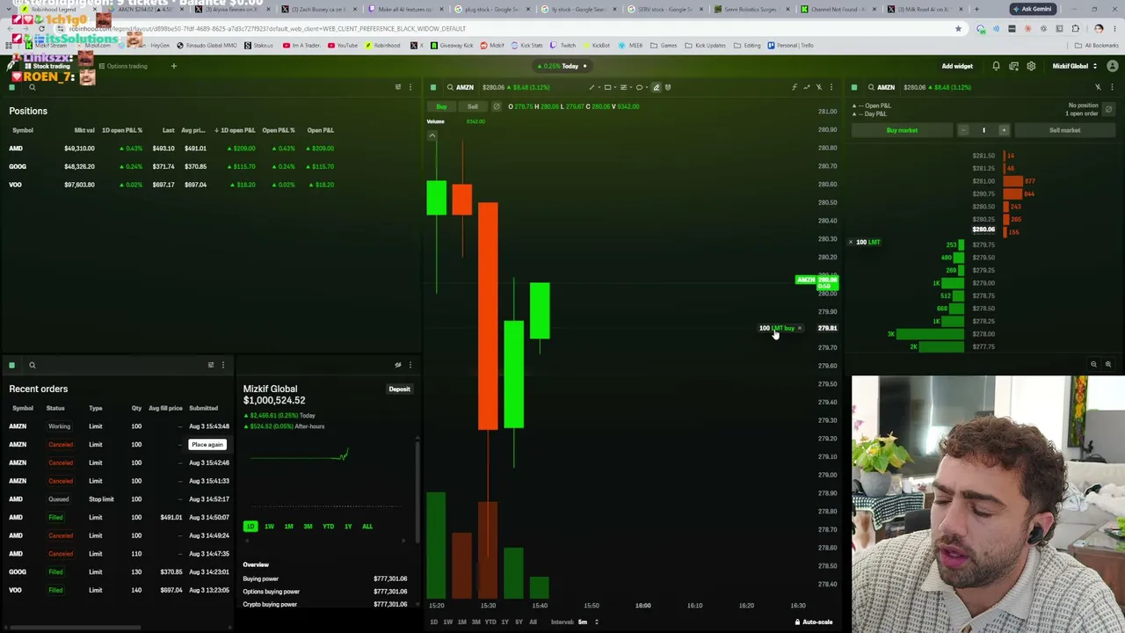This screenshot has height=633, width=1125.
Task: Click the order quantity input field
Action: coord(983,130)
